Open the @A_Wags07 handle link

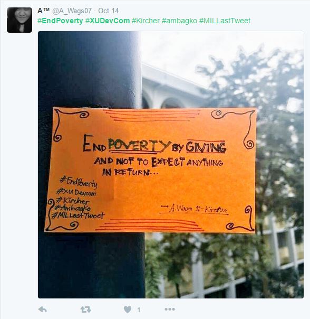click(72, 11)
